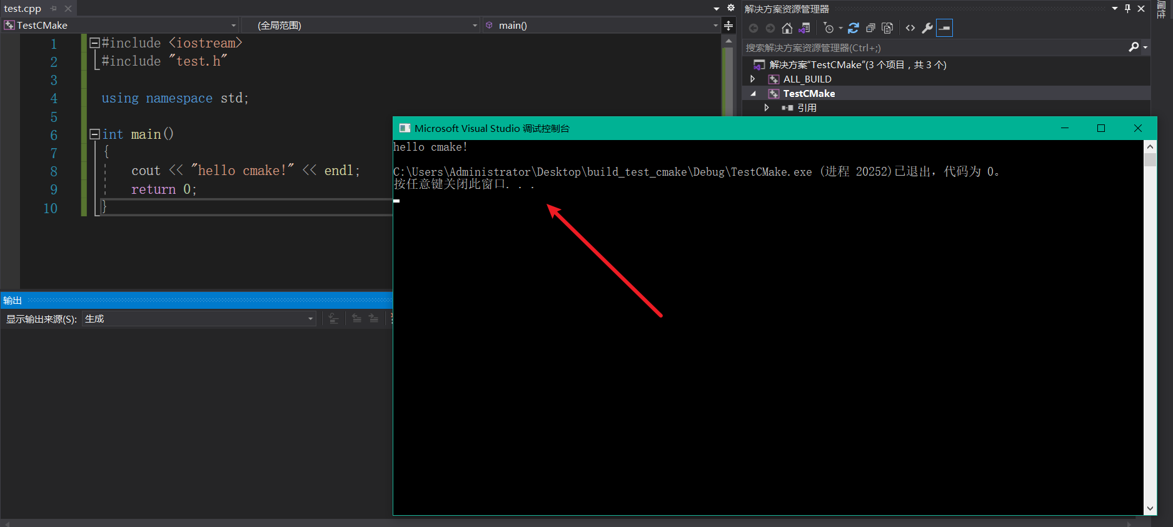Toggle pin on Solution Explorer panel
Viewport: 1173px width, 527px height.
(1127, 9)
